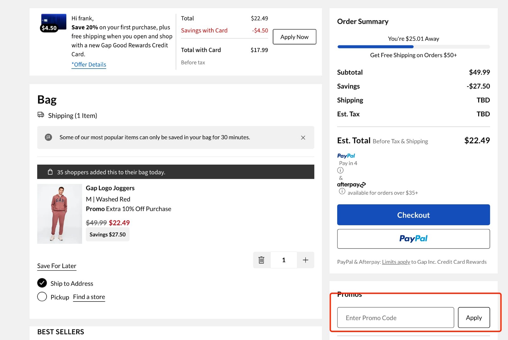
Task: Click the info icon next to afterpay availability
Action: [342, 192]
